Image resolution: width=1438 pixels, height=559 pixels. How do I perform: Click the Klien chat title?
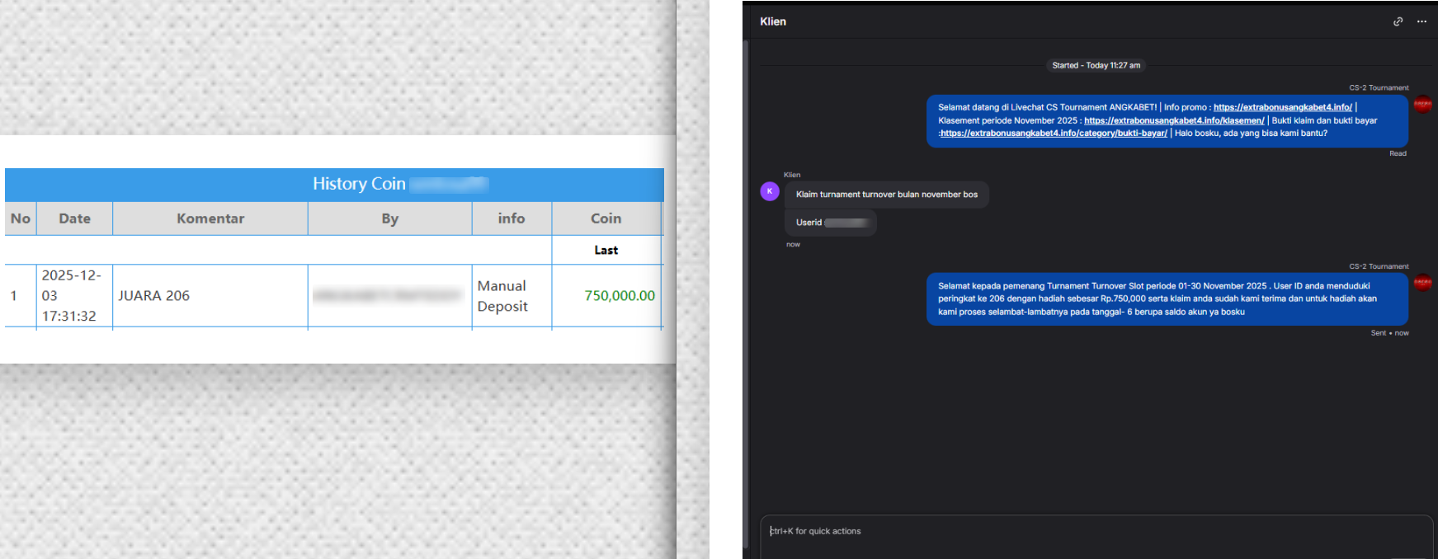773,21
